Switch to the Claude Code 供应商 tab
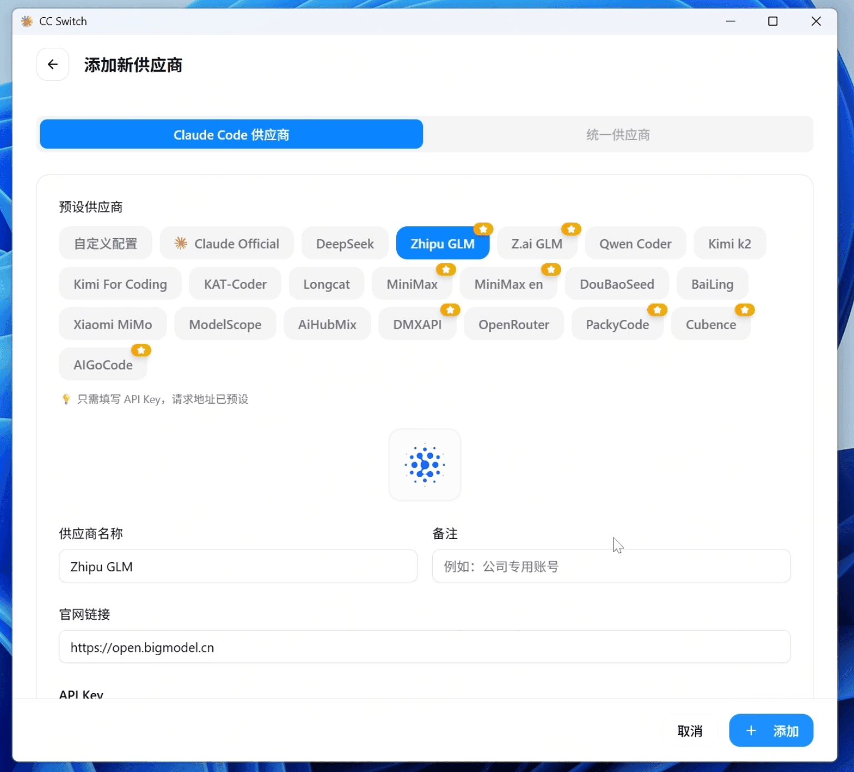 tap(231, 135)
